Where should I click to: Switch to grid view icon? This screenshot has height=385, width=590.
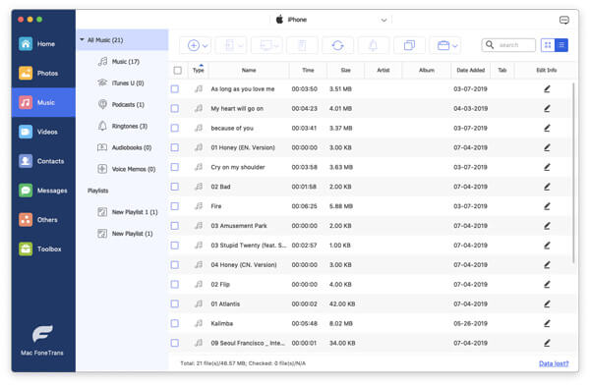[x=548, y=45]
